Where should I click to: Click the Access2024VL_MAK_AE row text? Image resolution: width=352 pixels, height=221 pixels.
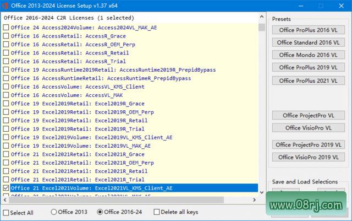coord(84,28)
